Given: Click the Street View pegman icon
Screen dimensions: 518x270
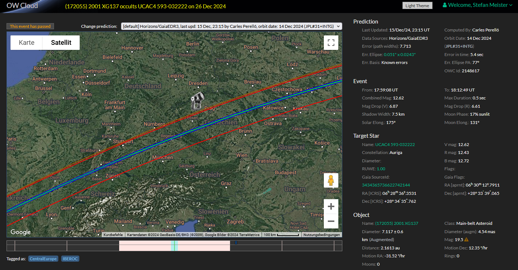Looking at the screenshot, I should coord(331,180).
